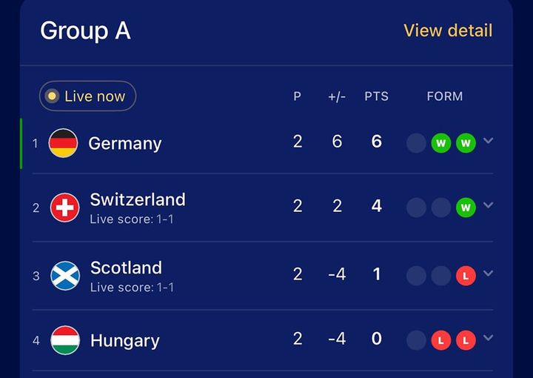
Task: Toggle the Live now filter
Action: [87, 96]
